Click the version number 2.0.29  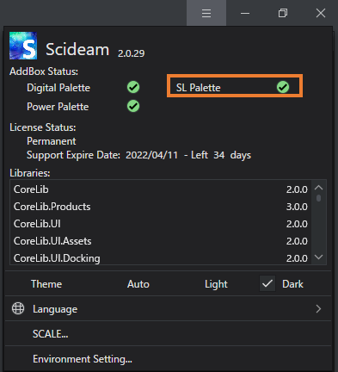pyautogui.click(x=131, y=53)
